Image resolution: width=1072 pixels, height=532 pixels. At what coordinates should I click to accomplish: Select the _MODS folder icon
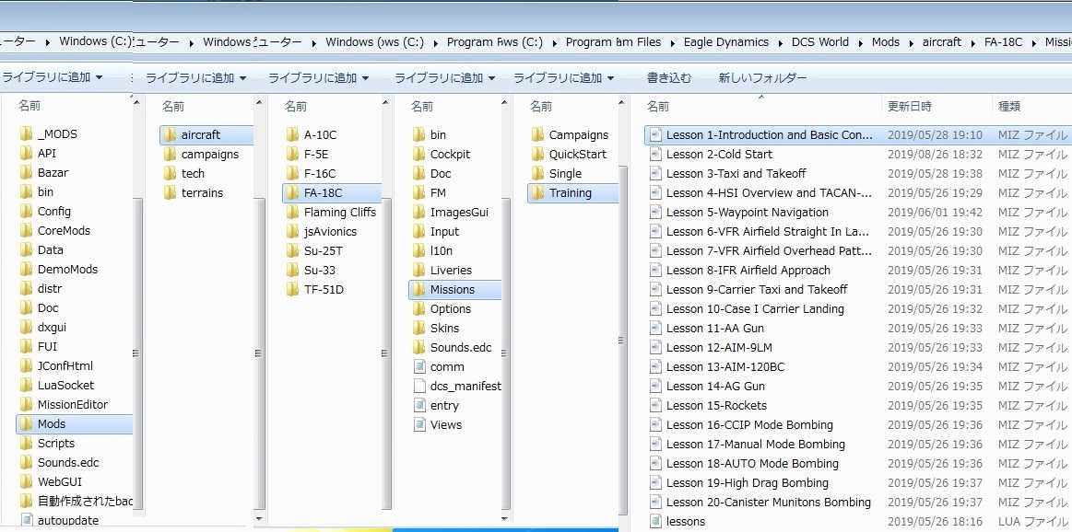26,133
